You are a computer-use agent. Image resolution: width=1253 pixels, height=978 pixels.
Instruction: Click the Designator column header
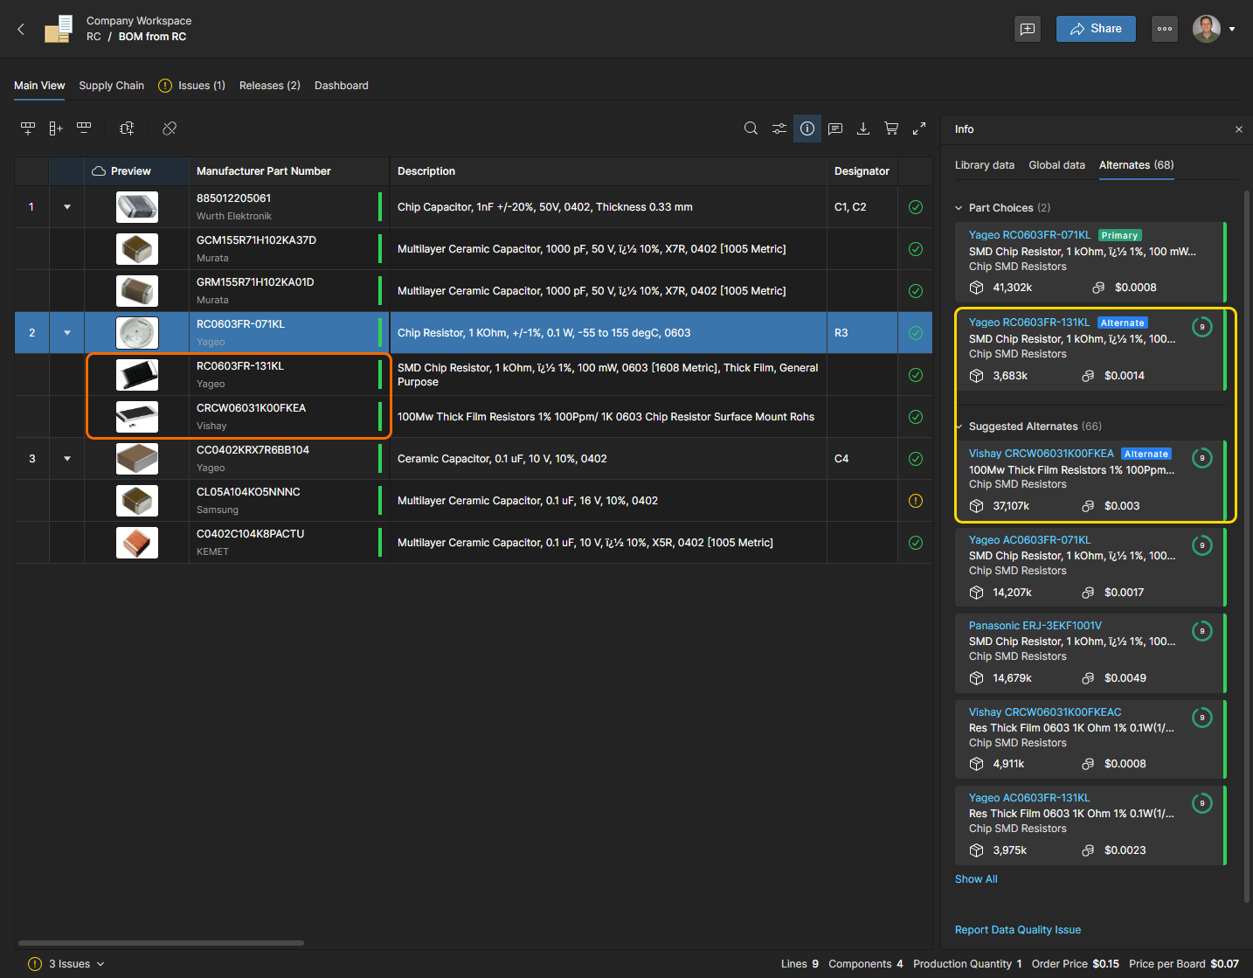click(x=862, y=171)
